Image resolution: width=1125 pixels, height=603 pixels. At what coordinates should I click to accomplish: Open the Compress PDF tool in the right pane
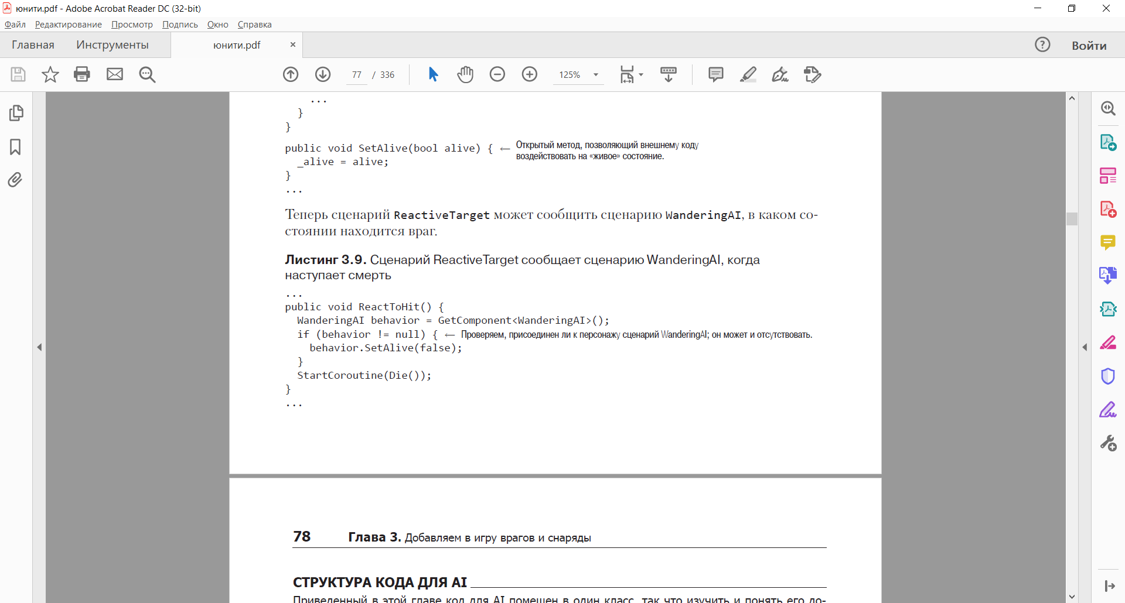[1108, 309]
